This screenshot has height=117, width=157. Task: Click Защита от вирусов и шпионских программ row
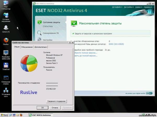point(110,34)
